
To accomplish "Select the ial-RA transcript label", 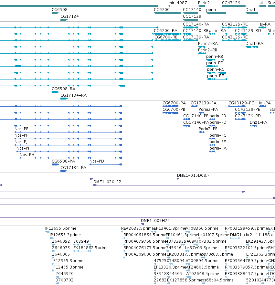I will 264,24.
